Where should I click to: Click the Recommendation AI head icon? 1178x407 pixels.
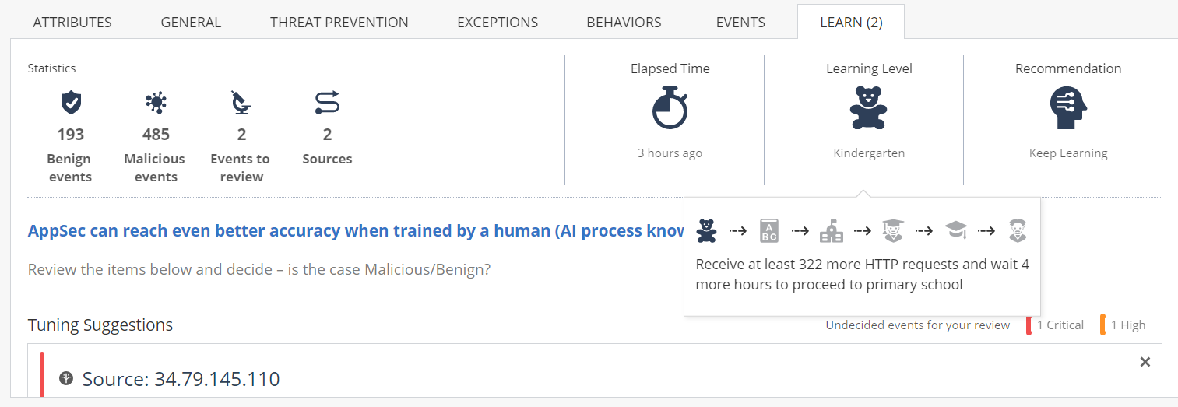point(1068,108)
